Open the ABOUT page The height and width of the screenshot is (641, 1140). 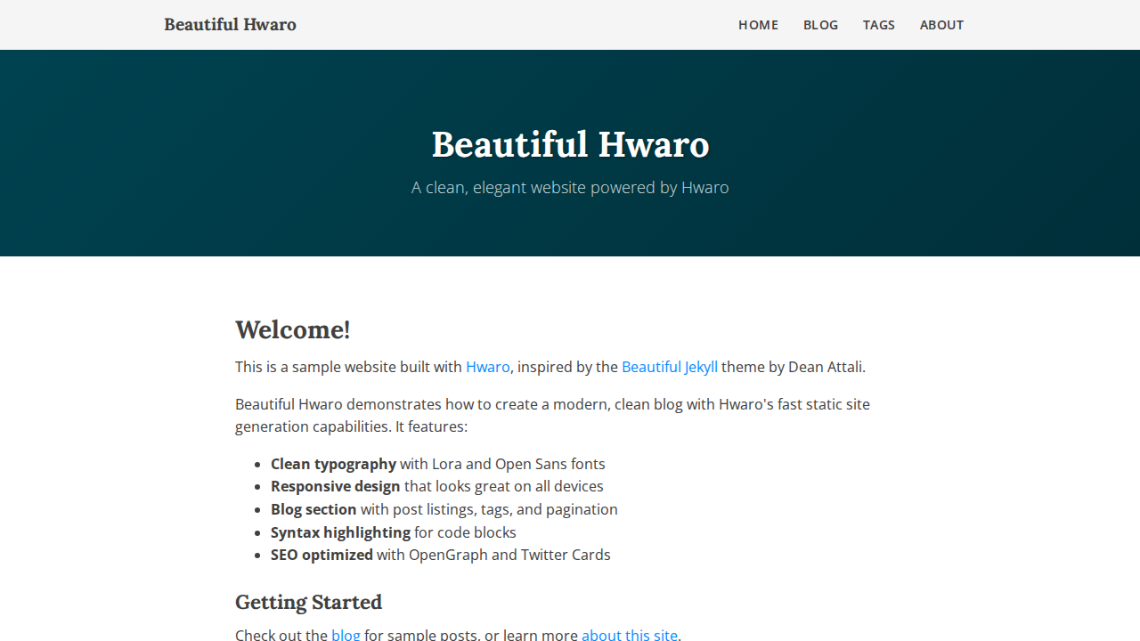click(x=941, y=25)
